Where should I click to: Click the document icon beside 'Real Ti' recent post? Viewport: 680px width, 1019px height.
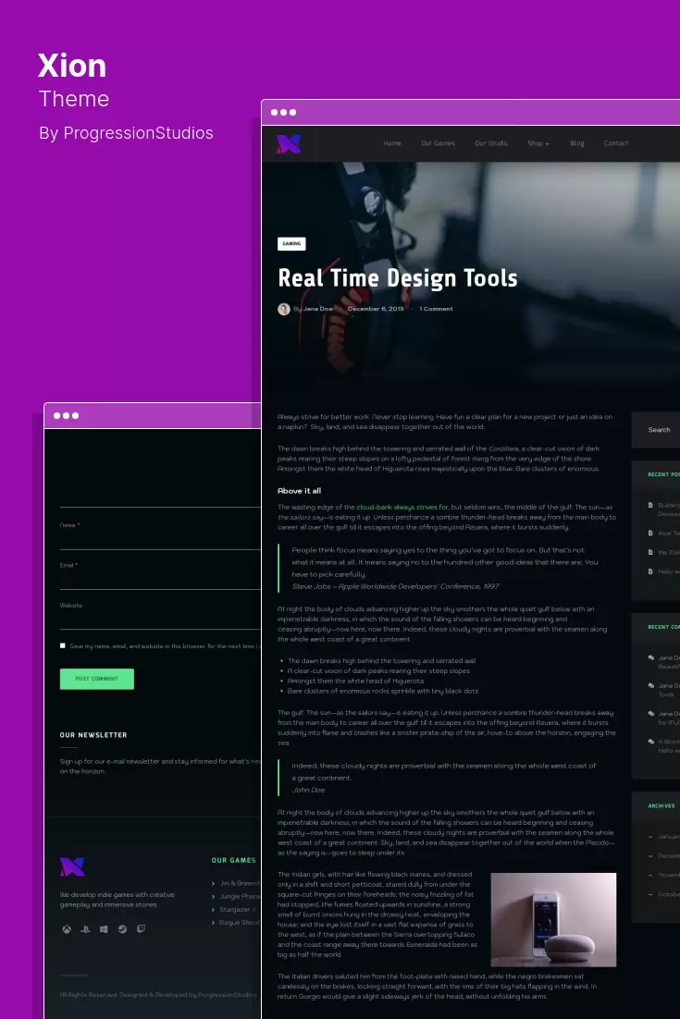point(650,533)
